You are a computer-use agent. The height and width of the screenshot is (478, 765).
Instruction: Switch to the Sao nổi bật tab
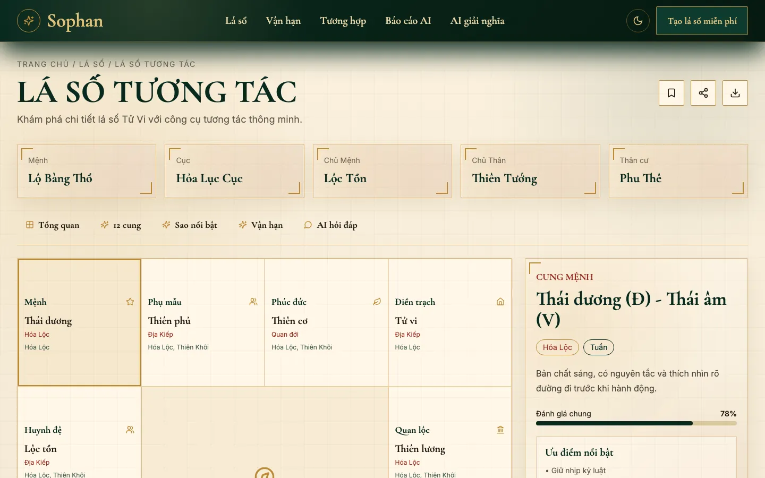[x=190, y=225]
